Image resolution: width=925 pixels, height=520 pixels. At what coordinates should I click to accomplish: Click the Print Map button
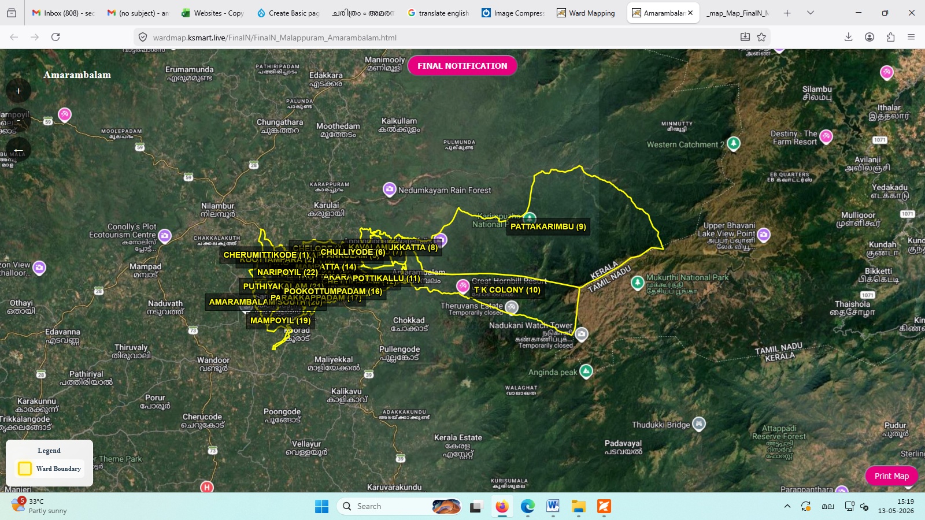(x=891, y=476)
